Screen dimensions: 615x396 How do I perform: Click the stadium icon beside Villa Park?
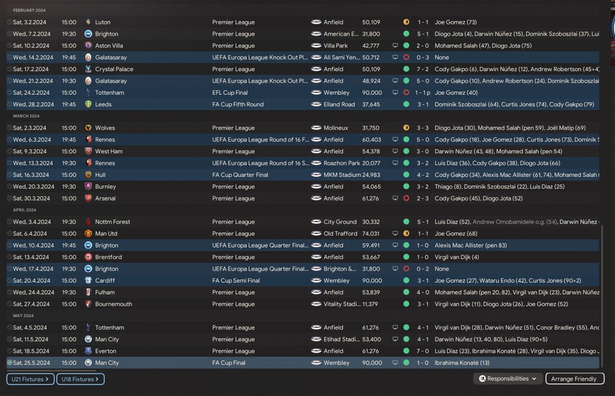click(316, 46)
